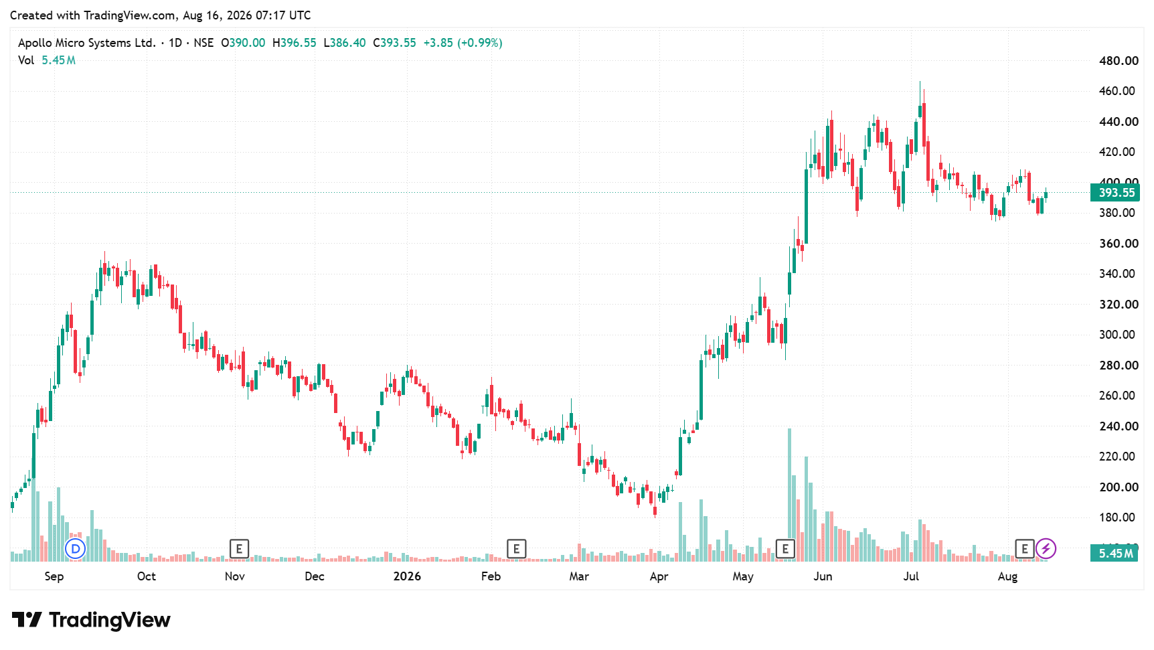
Task: Select the high value H396.55
Action: tap(295, 43)
